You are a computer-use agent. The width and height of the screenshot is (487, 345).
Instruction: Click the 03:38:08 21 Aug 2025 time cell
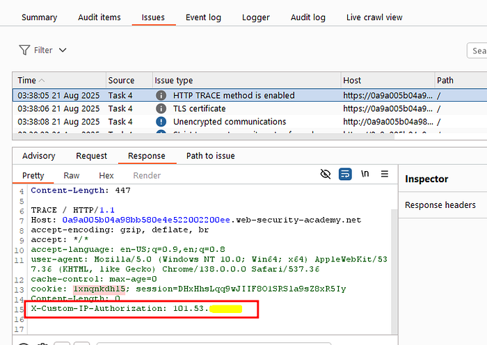click(x=58, y=122)
